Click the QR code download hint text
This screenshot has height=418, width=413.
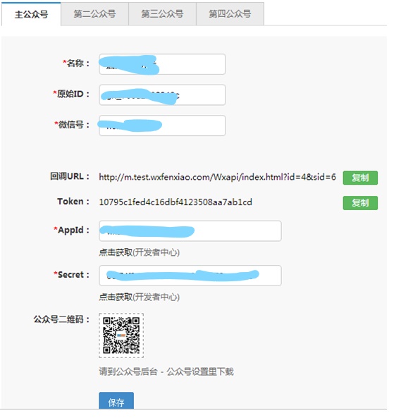[166, 371]
